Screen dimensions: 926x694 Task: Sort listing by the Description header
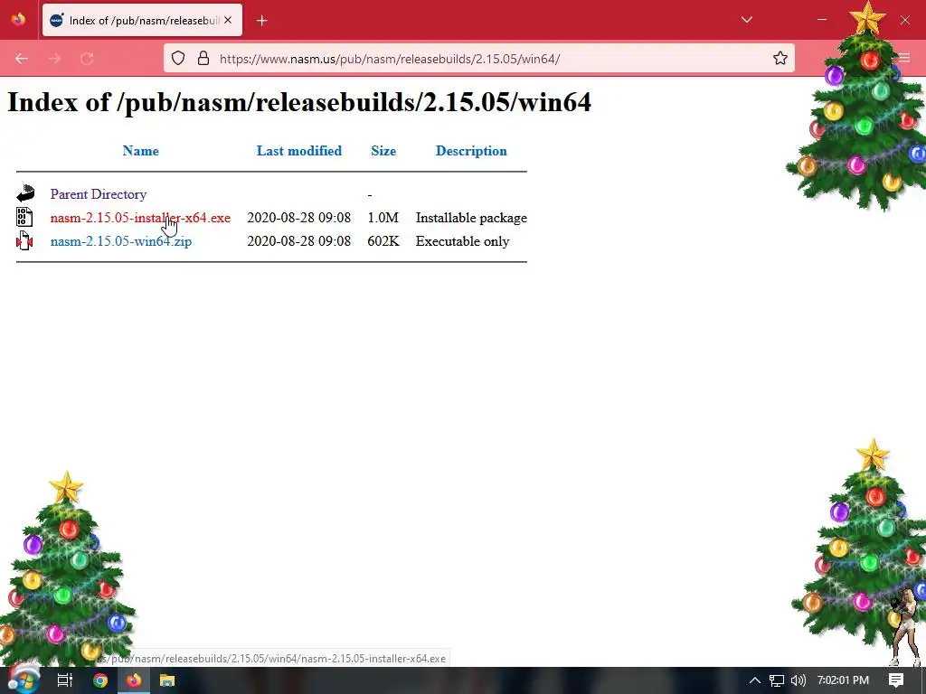click(470, 151)
